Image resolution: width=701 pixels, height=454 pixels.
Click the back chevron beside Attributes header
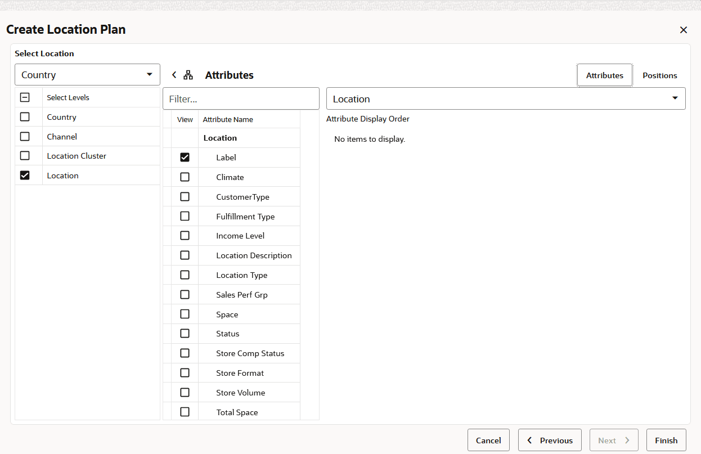point(174,74)
